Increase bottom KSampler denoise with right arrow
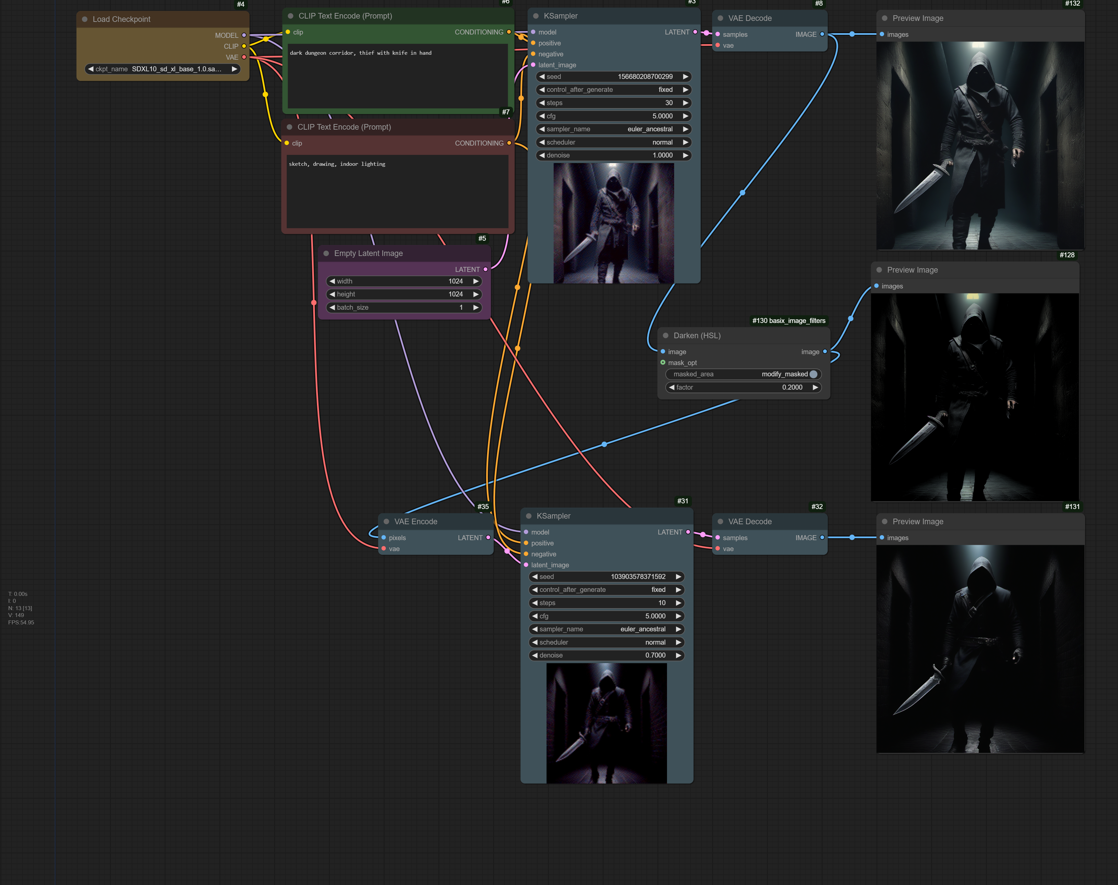Image resolution: width=1118 pixels, height=885 pixels. tap(678, 656)
